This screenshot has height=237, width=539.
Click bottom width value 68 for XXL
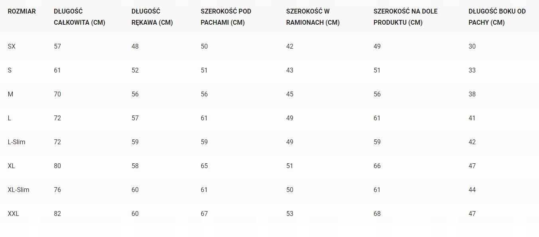tap(377, 214)
